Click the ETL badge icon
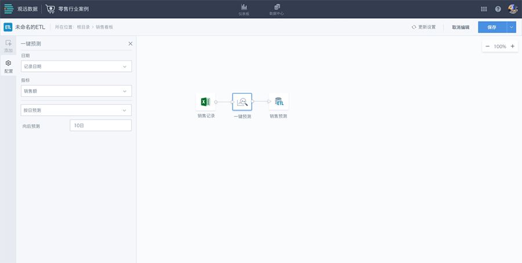This screenshot has height=263, width=522. tap(8, 27)
